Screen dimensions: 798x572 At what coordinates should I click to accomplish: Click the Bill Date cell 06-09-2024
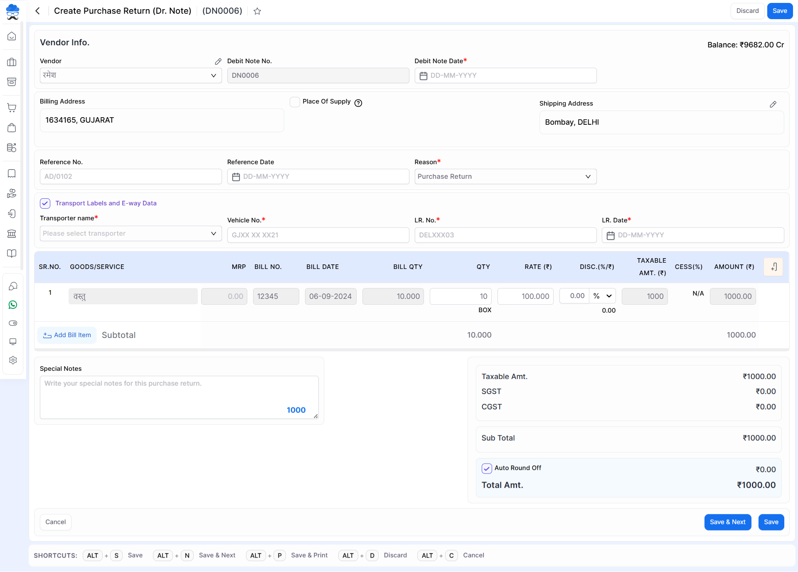330,296
